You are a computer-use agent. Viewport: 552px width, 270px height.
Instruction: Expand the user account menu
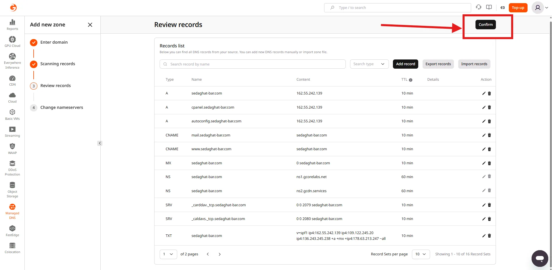(x=540, y=8)
